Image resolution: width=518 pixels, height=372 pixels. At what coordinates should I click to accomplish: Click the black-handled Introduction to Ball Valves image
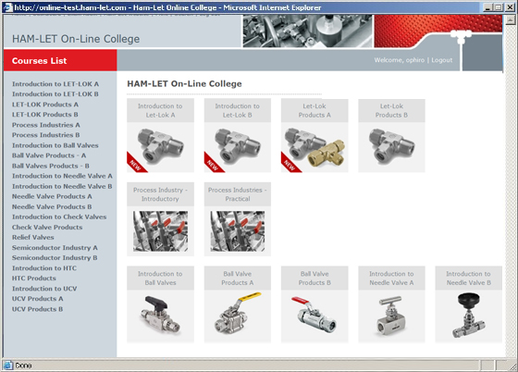[160, 316]
